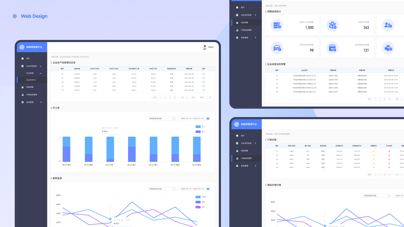Click the page jump input in left window pagination

(206, 98)
